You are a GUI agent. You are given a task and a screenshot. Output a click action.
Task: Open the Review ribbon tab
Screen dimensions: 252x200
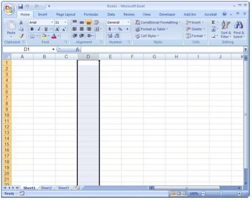pyautogui.click(x=129, y=14)
